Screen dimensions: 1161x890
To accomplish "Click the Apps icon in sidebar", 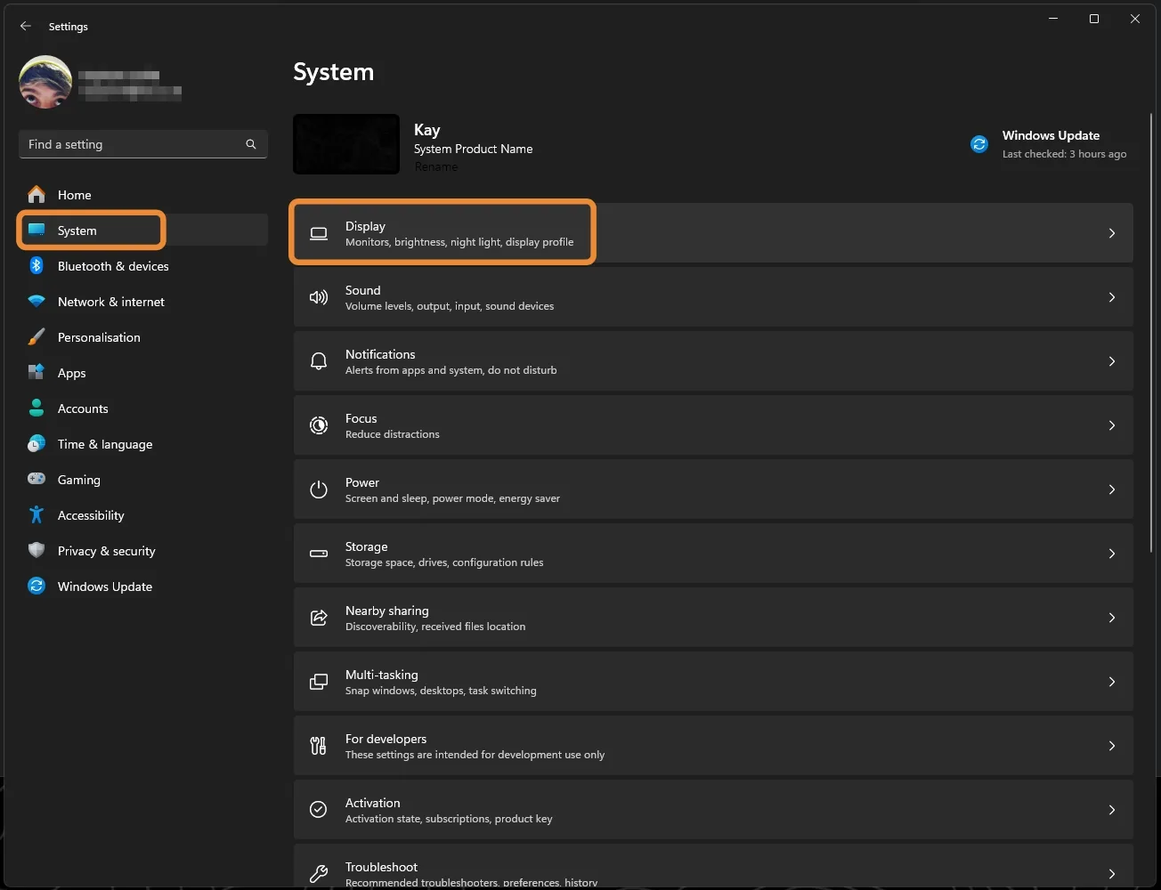I will (x=37, y=373).
